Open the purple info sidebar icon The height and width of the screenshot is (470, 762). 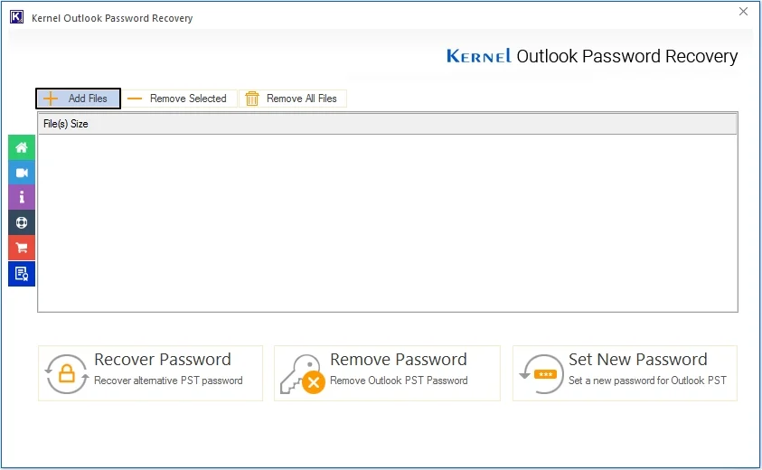(x=22, y=197)
